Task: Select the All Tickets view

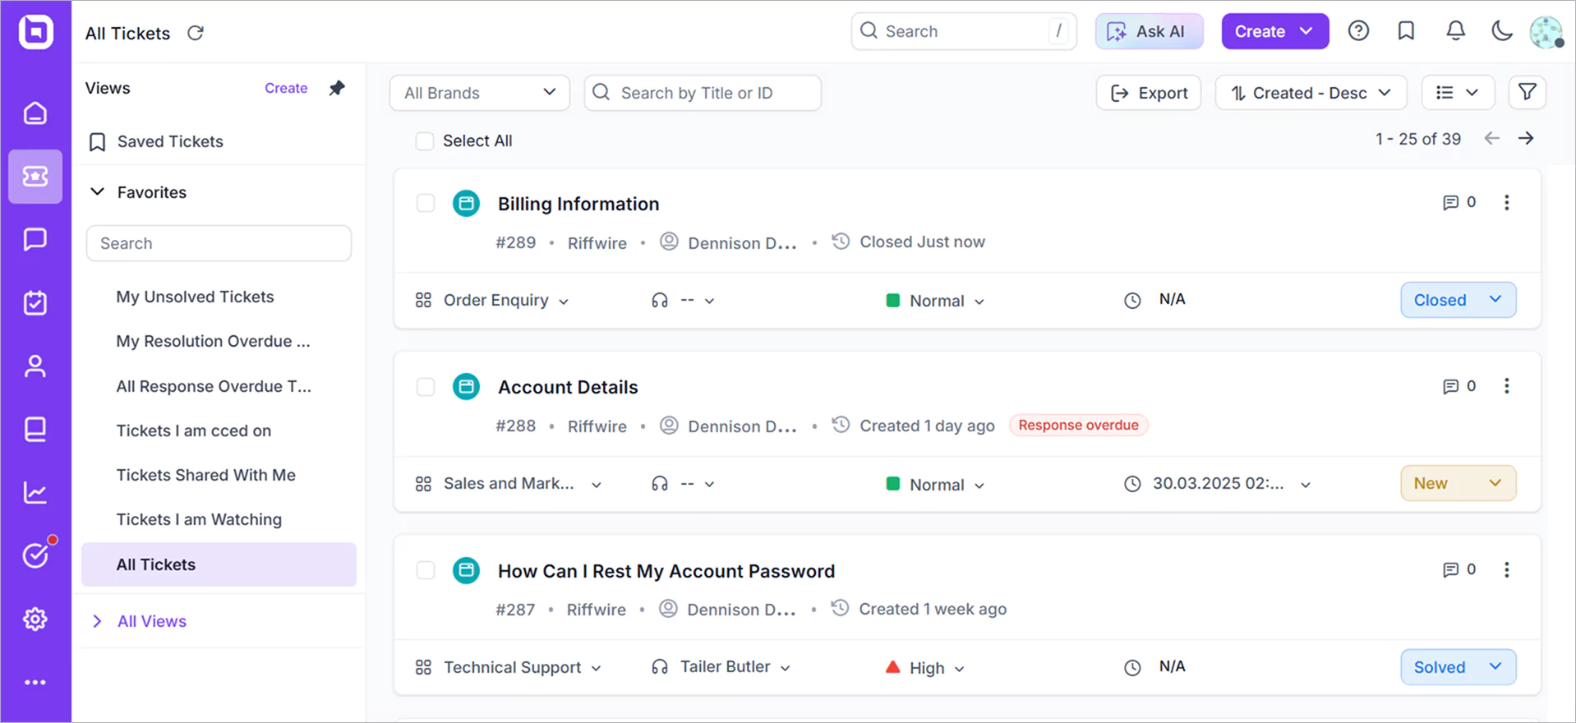Action: tap(219, 564)
